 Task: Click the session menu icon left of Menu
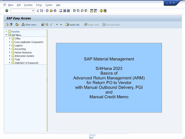(5, 5)
